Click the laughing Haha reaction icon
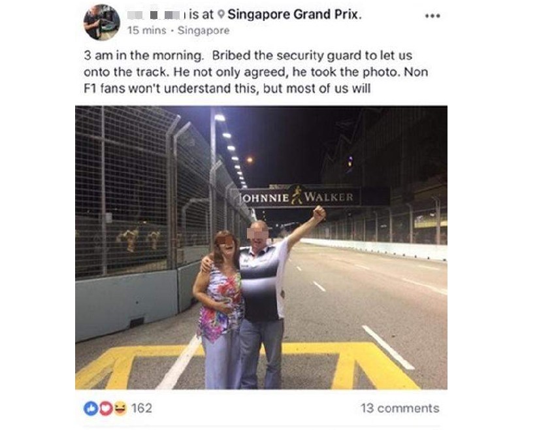 [x=120, y=409]
